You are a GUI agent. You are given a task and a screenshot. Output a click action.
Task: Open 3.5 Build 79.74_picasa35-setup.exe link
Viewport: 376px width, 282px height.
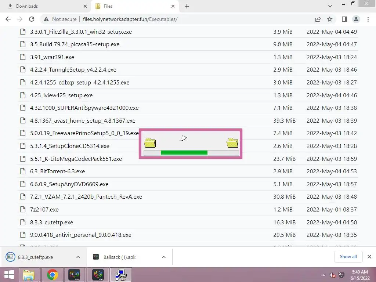[x=75, y=44]
